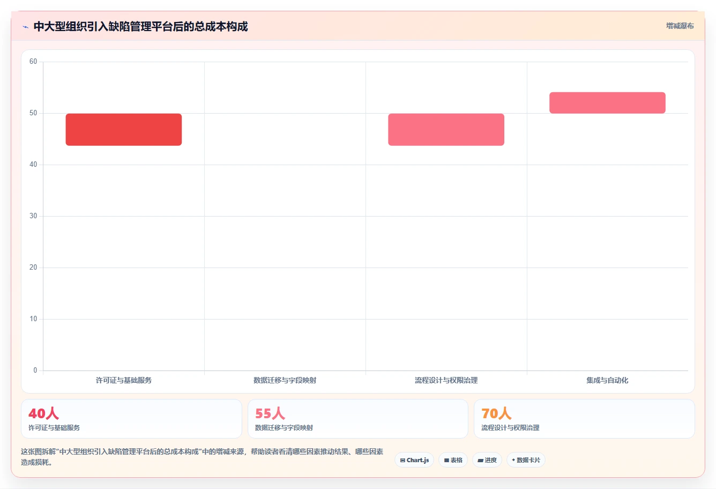Click the x-axis label 流程设计与权限治理
Image resolution: width=716 pixels, height=489 pixels.
pos(446,380)
